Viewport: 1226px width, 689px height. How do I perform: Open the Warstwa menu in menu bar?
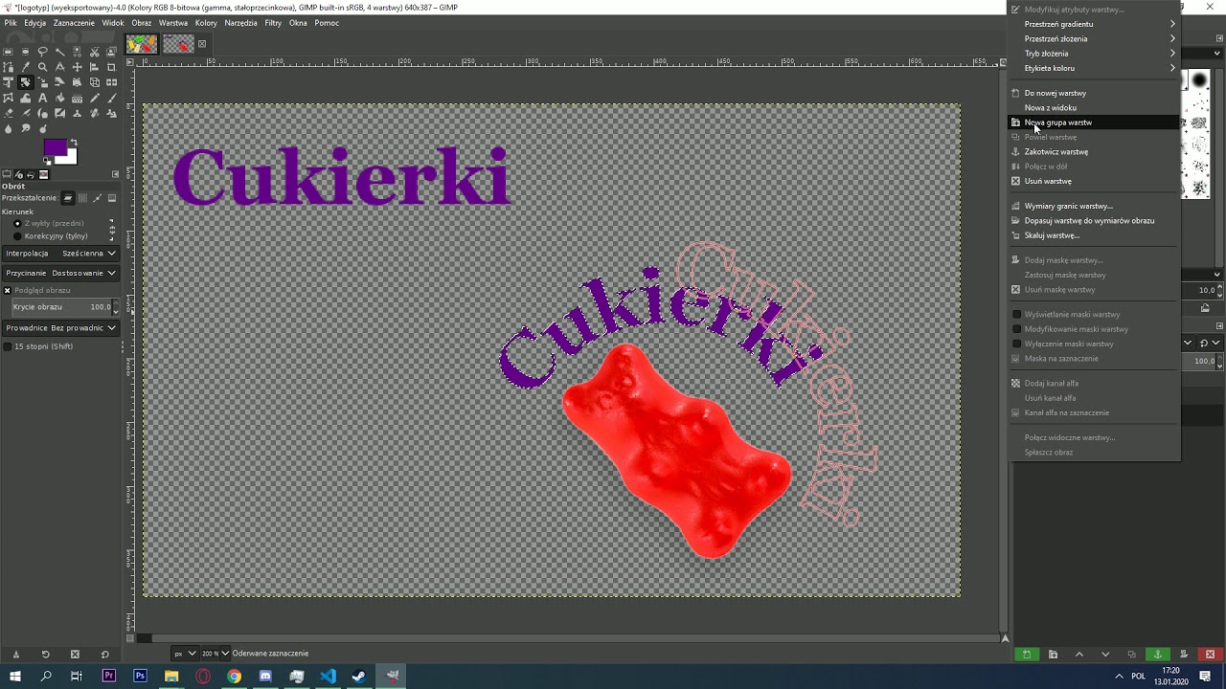coord(173,23)
